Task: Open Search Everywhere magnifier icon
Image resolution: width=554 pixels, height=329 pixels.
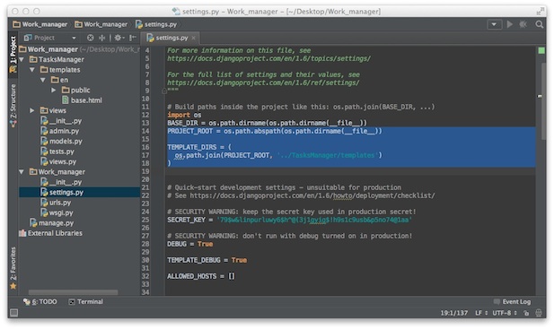Action: [539, 24]
